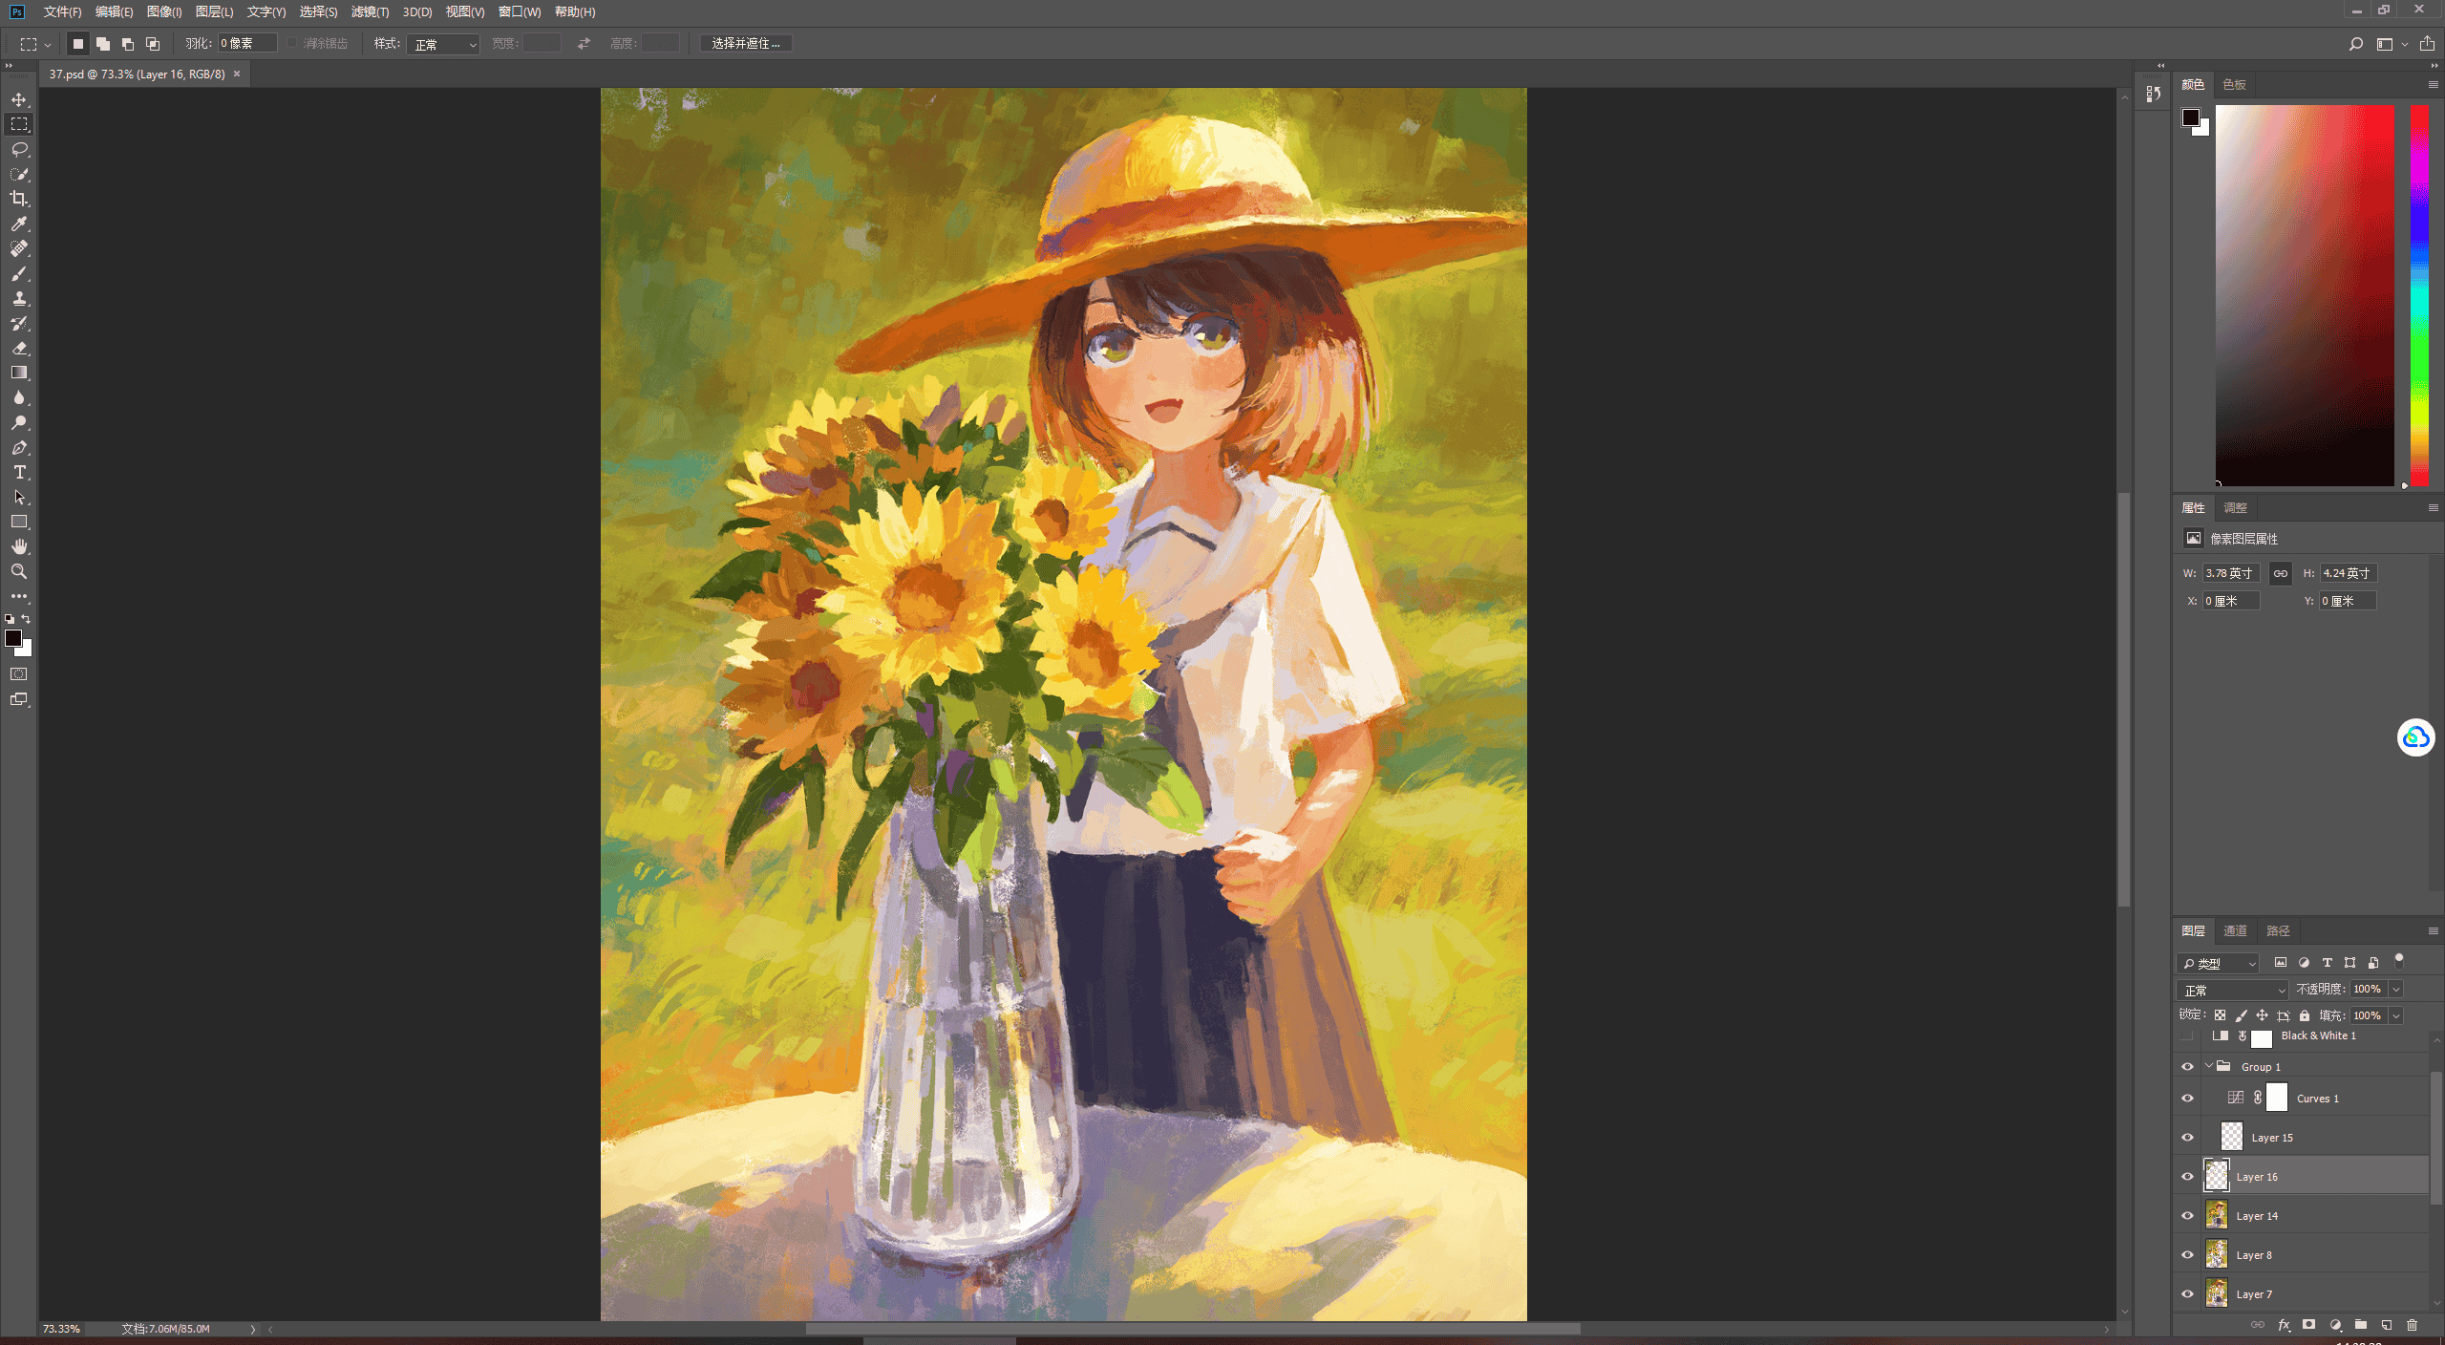
Task: Open the search icon in options bar
Action: coord(2356,44)
